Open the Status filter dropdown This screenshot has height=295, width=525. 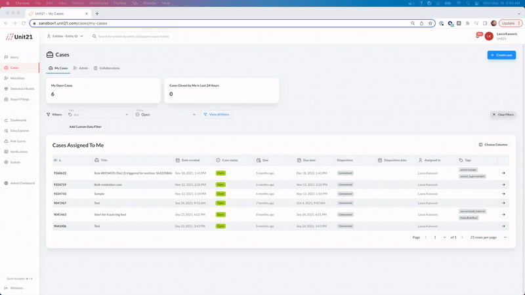pos(165,114)
